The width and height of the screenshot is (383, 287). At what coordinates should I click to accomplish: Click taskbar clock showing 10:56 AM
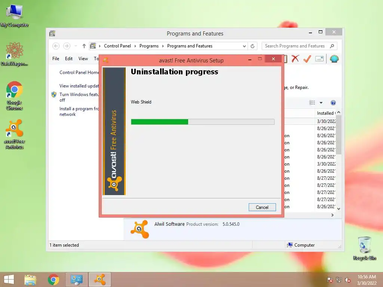tap(367, 280)
